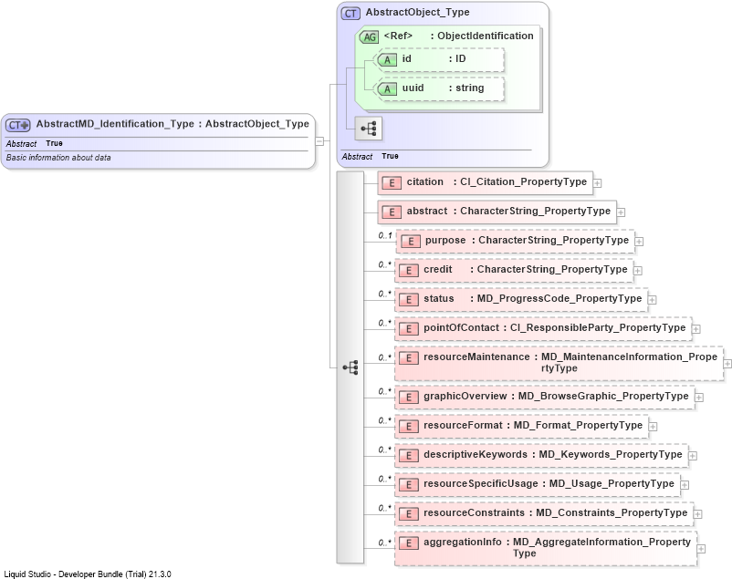The height and width of the screenshot is (579, 732).
Task: Click the E icon of resourceSpecificUsage element
Action: click(409, 485)
